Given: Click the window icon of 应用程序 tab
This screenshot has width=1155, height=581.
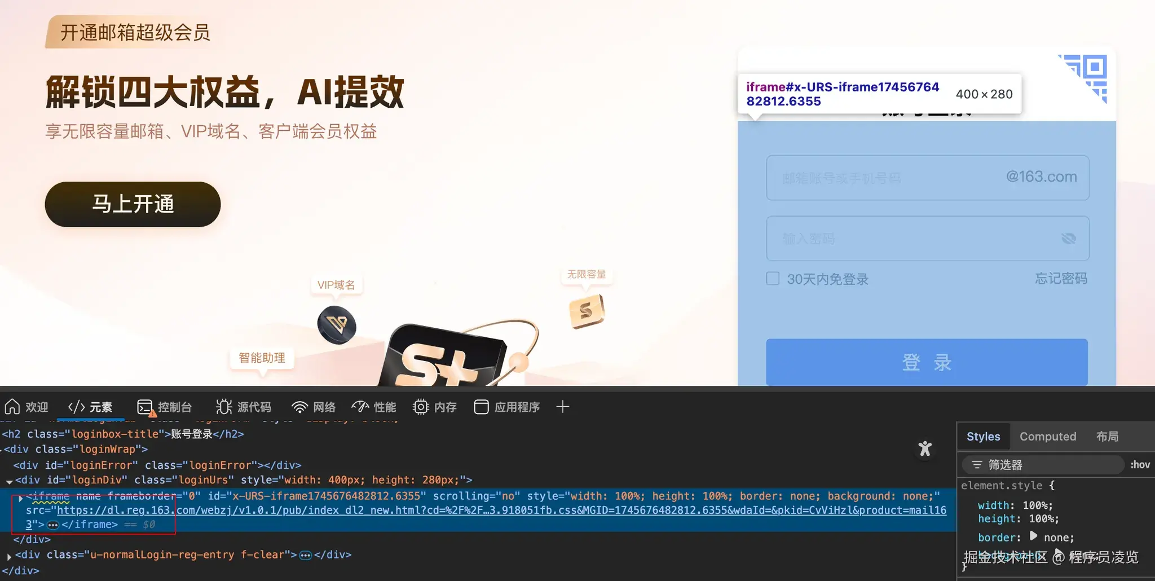Looking at the screenshot, I should click(x=481, y=407).
